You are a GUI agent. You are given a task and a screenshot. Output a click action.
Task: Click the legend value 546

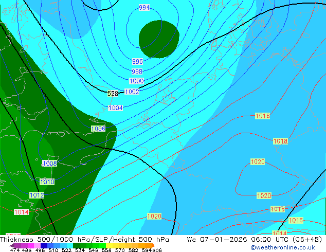[x=94, y=250]
